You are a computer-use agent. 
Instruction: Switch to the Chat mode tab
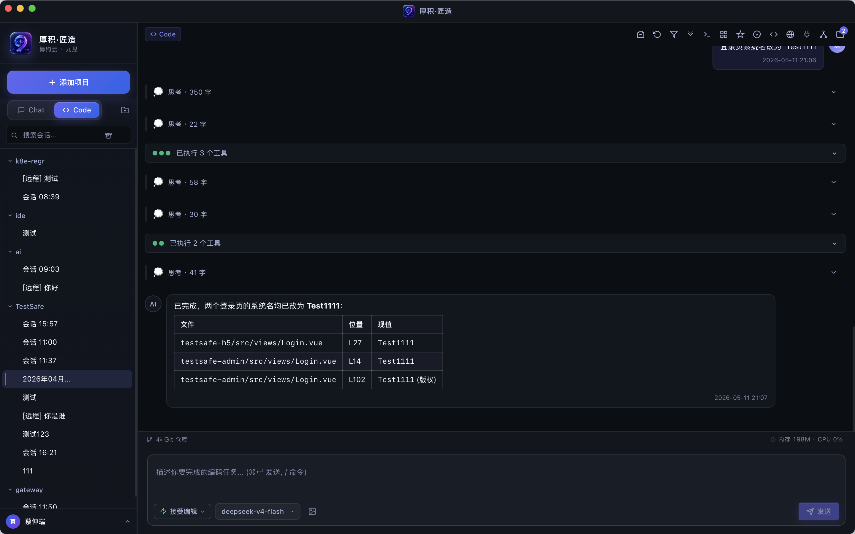(x=31, y=110)
